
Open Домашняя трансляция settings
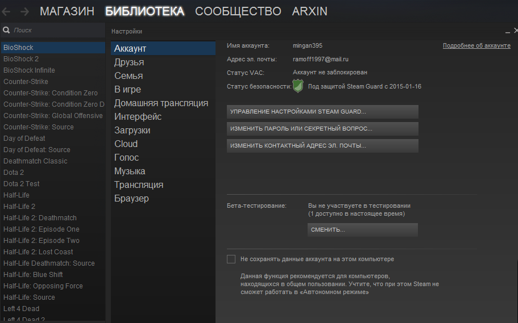163,103
